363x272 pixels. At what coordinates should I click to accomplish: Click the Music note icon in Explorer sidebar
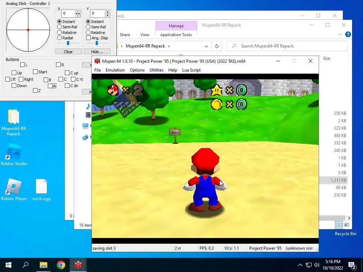click(x=88, y=106)
